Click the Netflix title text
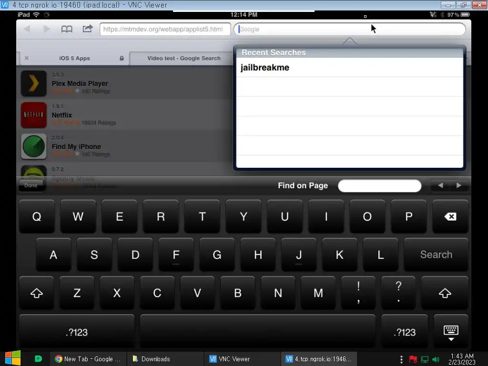The height and width of the screenshot is (366, 488). 61,115
